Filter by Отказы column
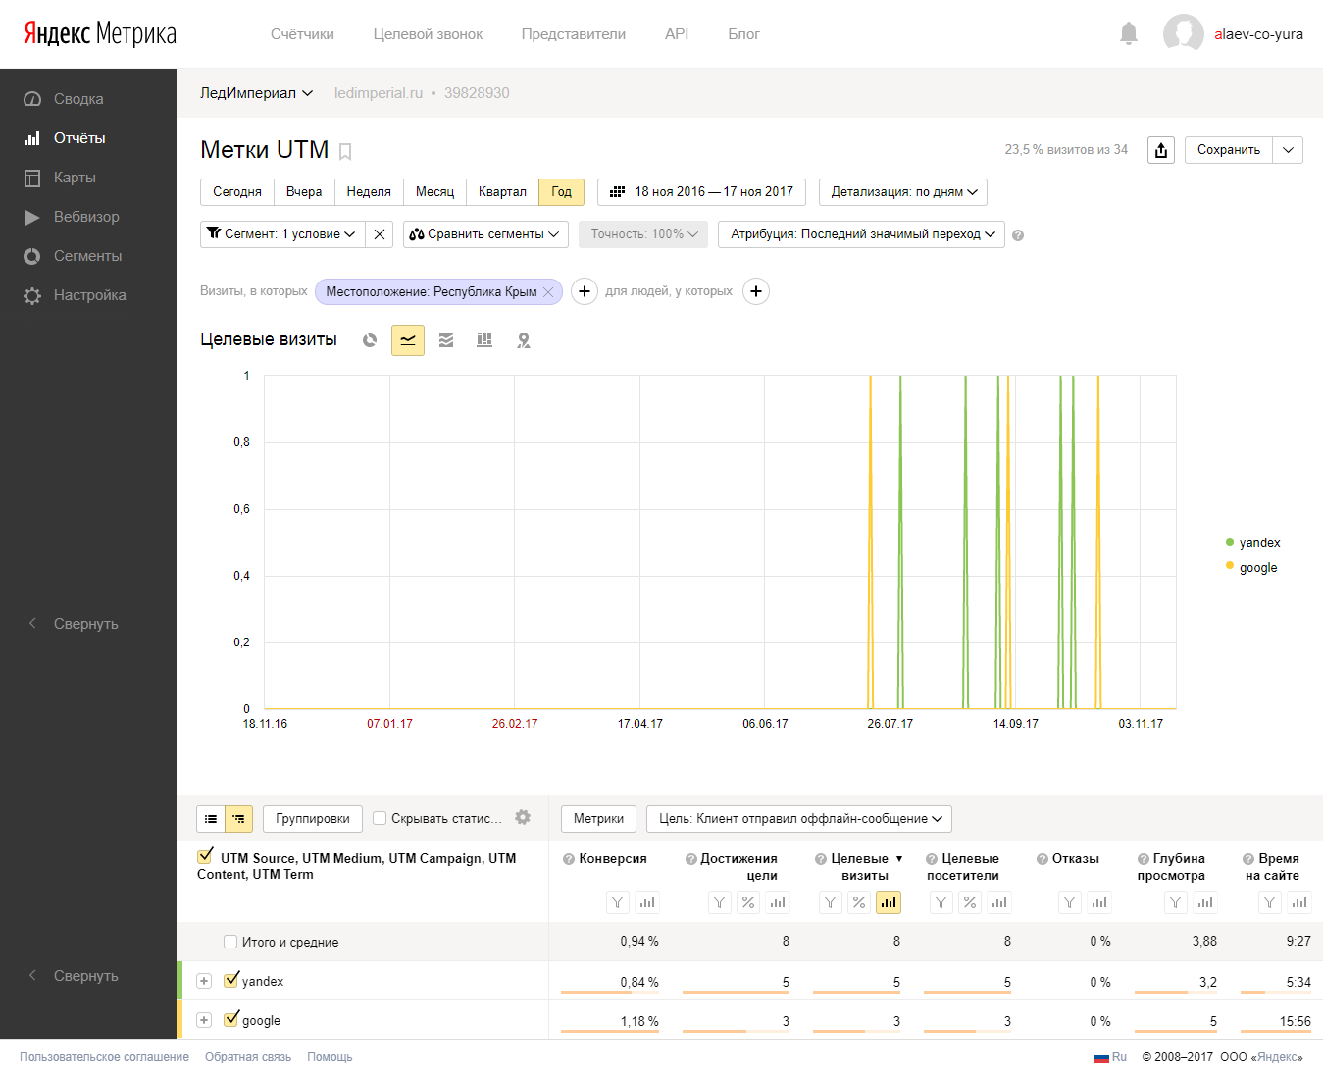 (1070, 902)
